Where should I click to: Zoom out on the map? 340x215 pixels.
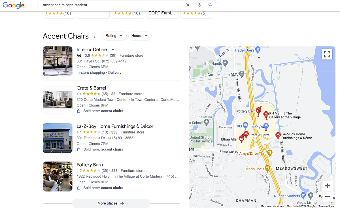[x=328, y=197]
